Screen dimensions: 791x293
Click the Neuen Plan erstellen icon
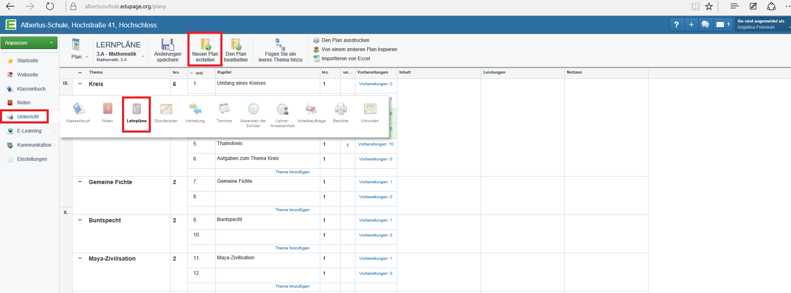tap(205, 44)
